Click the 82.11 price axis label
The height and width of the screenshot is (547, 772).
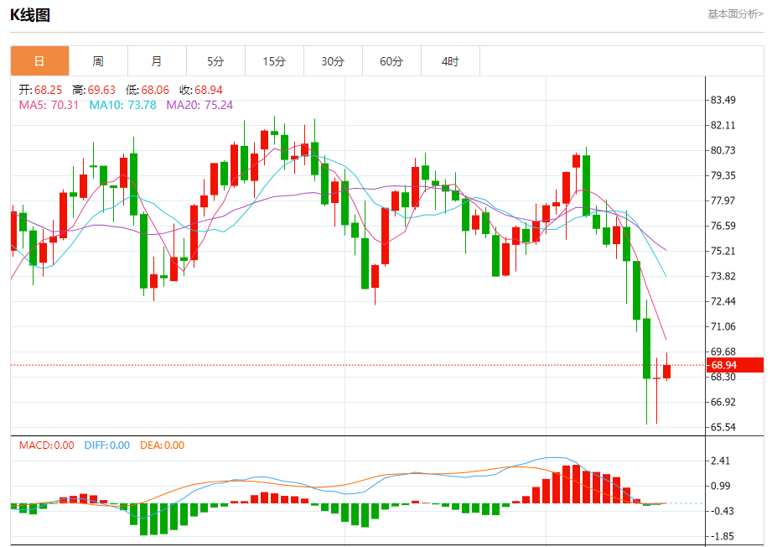pyautogui.click(x=723, y=125)
